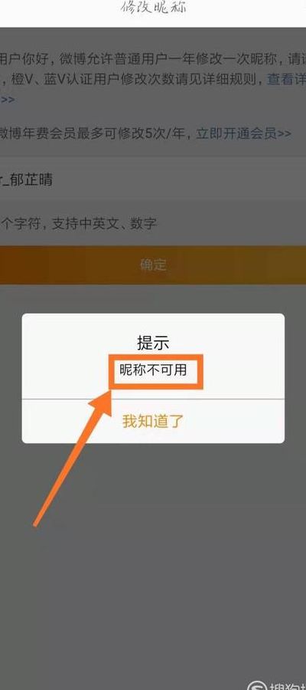Click the 昵称不可用 error message

tap(153, 370)
